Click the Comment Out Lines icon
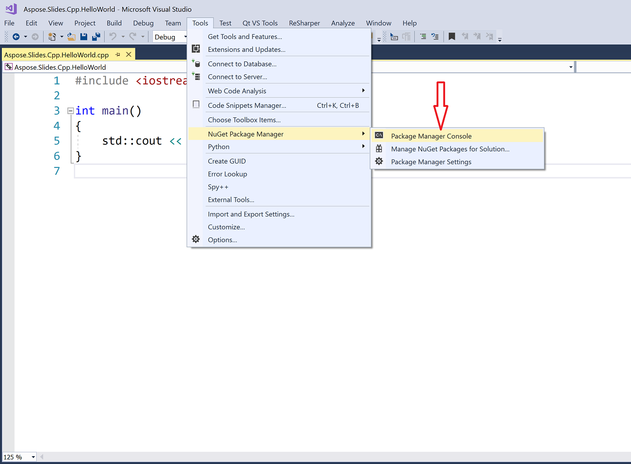The image size is (631, 464). 423,36
